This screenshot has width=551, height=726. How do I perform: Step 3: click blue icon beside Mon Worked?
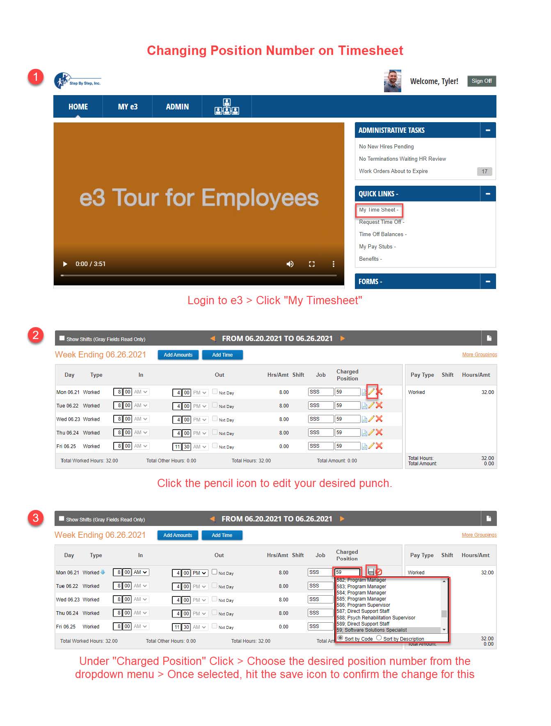click(x=103, y=572)
